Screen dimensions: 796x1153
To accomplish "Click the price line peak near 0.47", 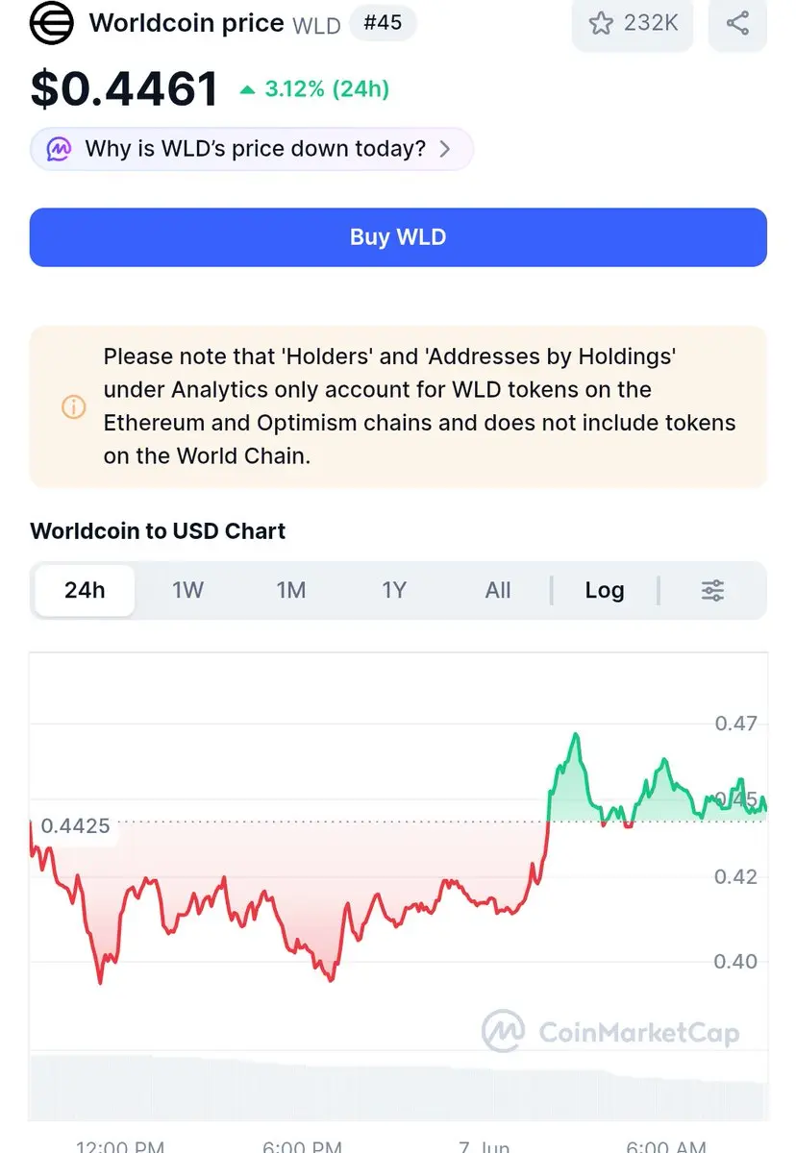I will pos(576,735).
